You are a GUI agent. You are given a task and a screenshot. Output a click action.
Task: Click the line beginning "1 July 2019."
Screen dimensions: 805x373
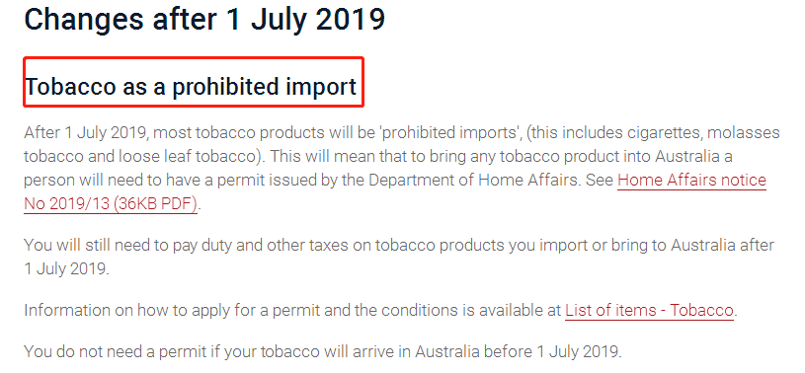[x=66, y=269]
